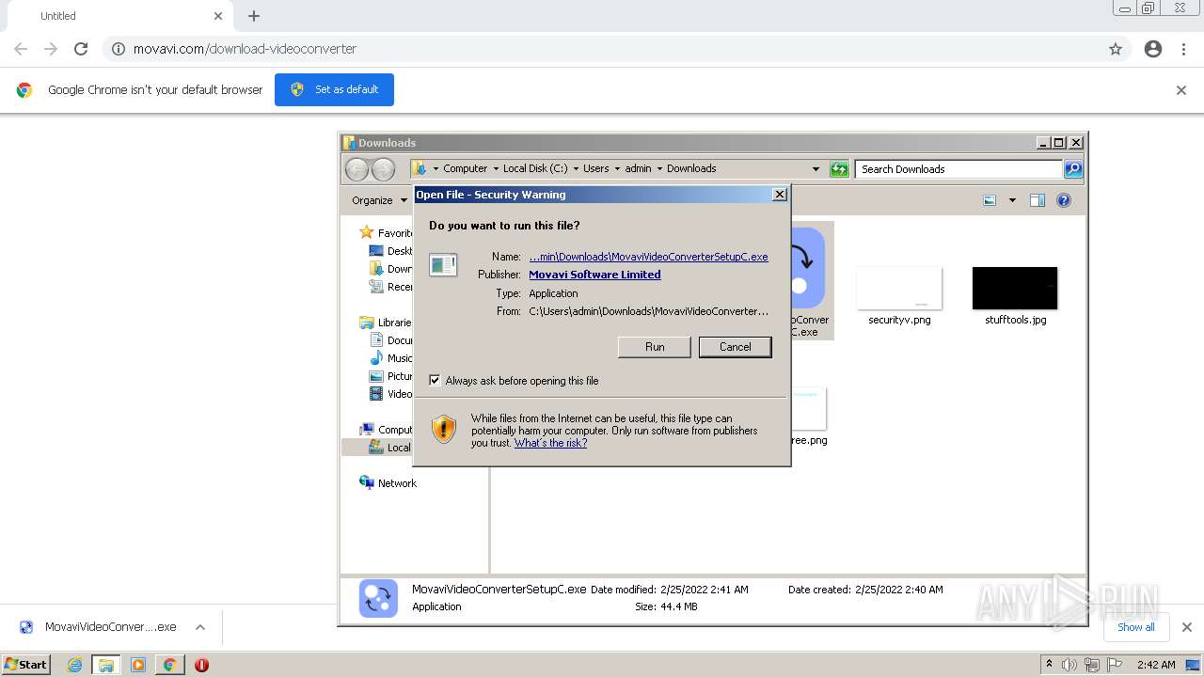Click Show all downloads button

[x=1135, y=627]
